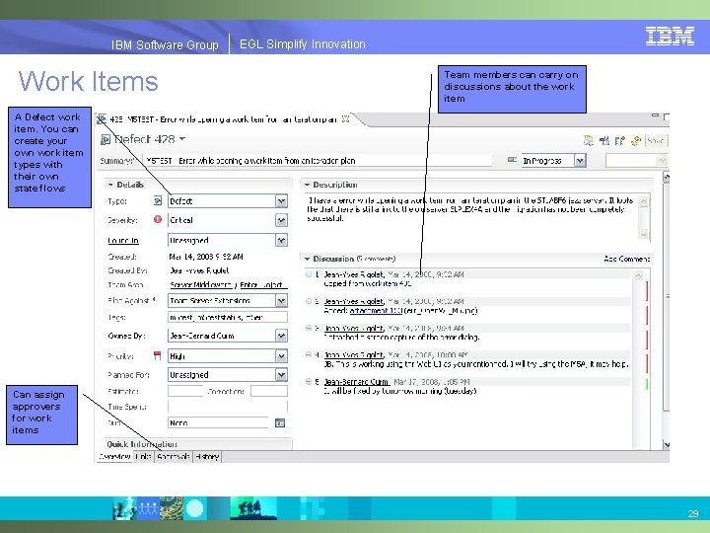Switch to the History tab
Image resolution: width=710 pixels, height=533 pixels.
[207, 456]
